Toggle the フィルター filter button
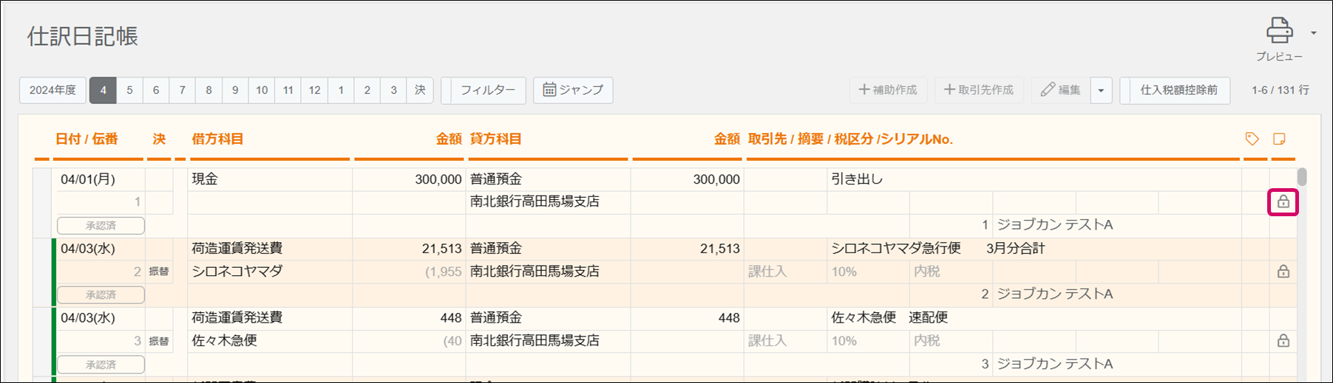This screenshot has width=1333, height=383. click(487, 90)
